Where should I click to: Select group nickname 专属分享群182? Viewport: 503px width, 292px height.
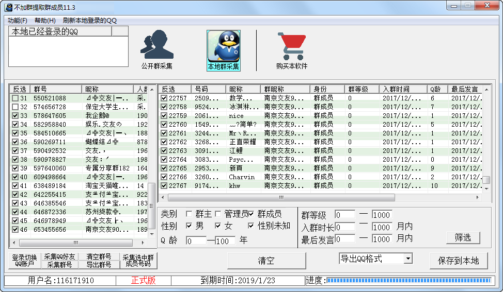[107, 168]
